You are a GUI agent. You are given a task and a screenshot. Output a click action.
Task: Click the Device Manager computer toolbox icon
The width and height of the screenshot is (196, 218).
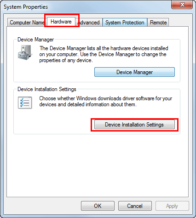click(25, 52)
